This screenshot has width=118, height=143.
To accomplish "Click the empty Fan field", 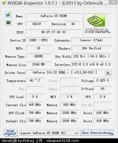I will [35, 89].
